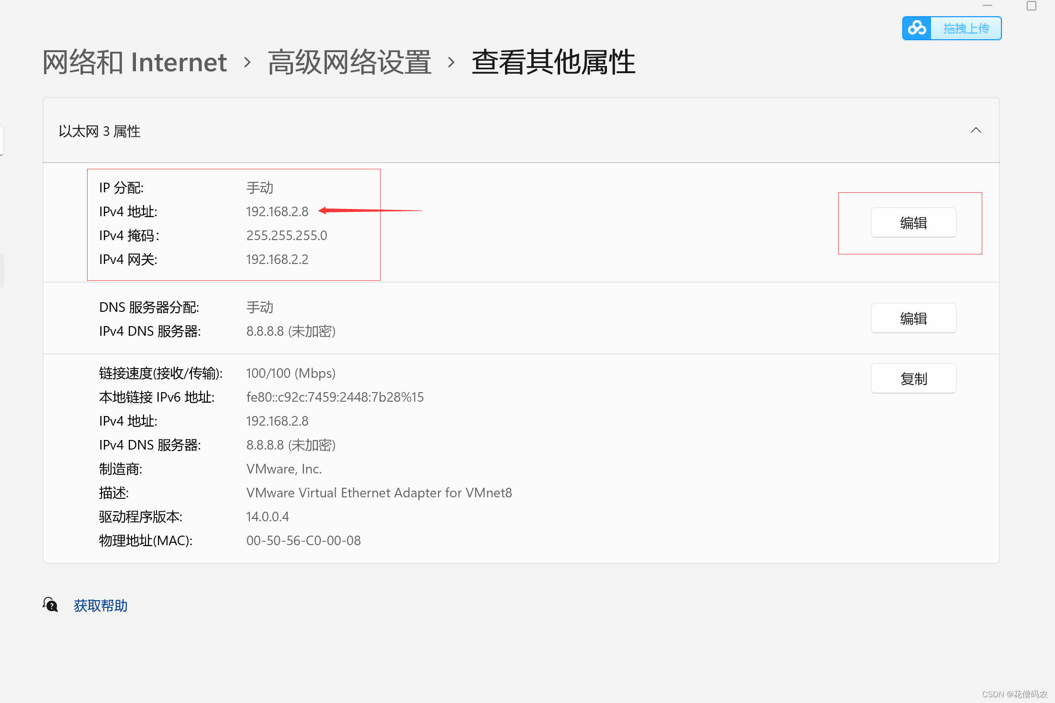
Task: Click the fe80::c92c:7459:2448:7b28%15 IPv6 address
Action: pyautogui.click(x=335, y=397)
